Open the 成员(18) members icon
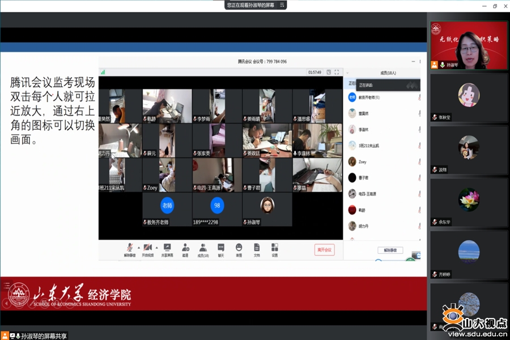This screenshot has width=510, height=340. click(203, 248)
